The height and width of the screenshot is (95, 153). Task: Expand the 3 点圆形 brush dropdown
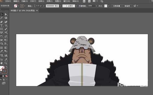76,6
